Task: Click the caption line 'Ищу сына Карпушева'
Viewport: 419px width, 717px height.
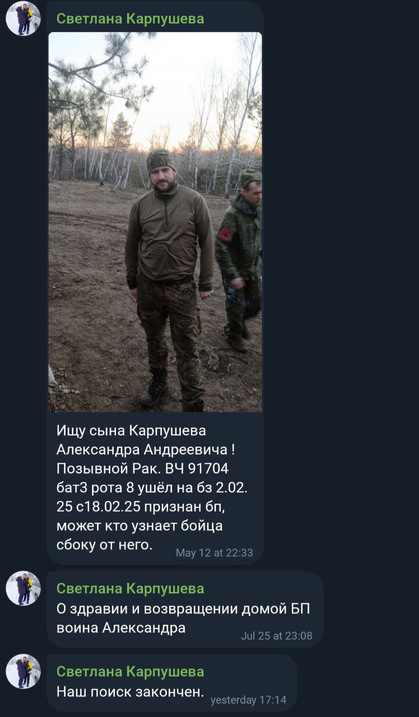Action: click(131, 431)
